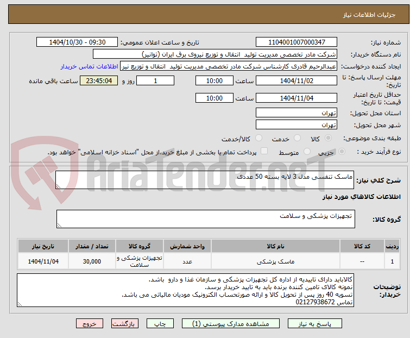The height and width of the screenshot is (338, 410).
Task: Select the خدمت radio button
Action: tap(297, 138)
